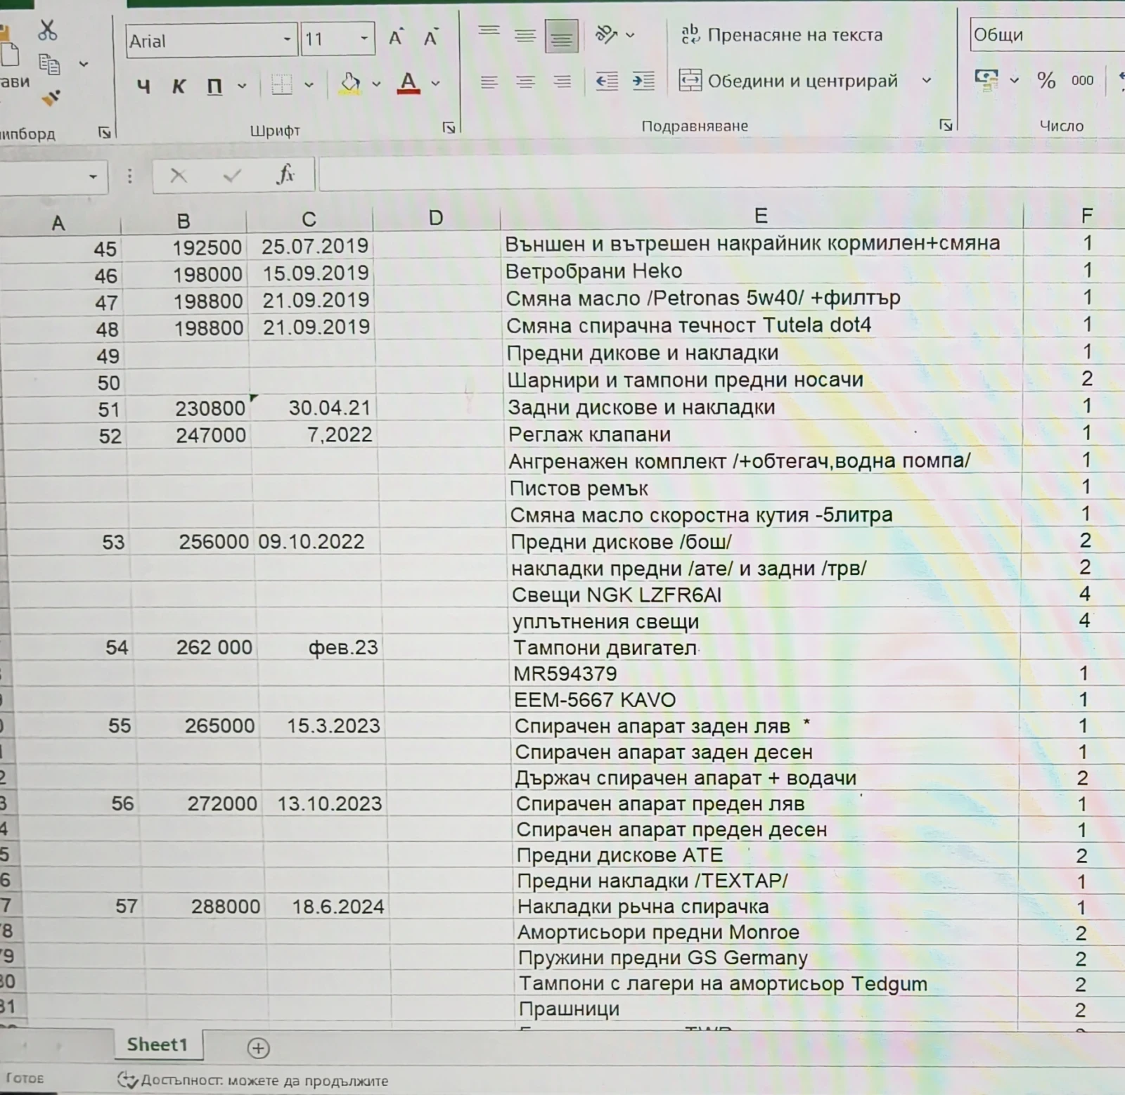
Task: Click the red font color swatch
Action: coord(409,84)
